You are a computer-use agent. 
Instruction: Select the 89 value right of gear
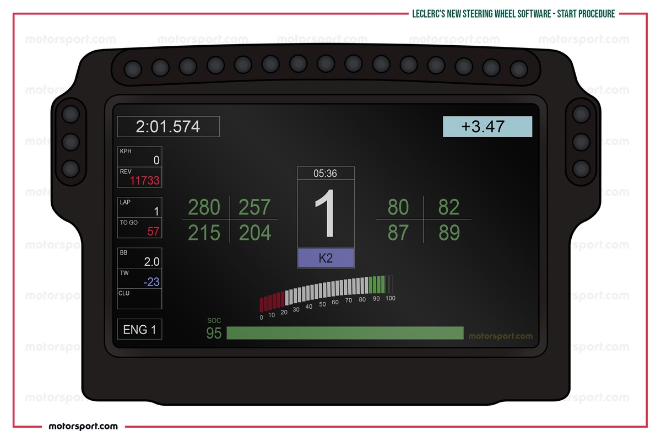pyautogui.click(x=449, y=233)
